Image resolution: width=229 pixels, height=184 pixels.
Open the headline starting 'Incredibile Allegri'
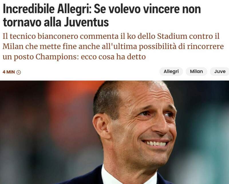point(102,16)
